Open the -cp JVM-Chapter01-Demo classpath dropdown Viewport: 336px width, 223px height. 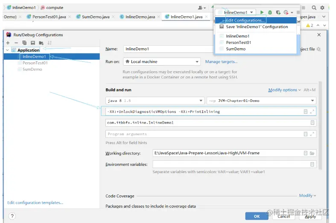point(261,101)
